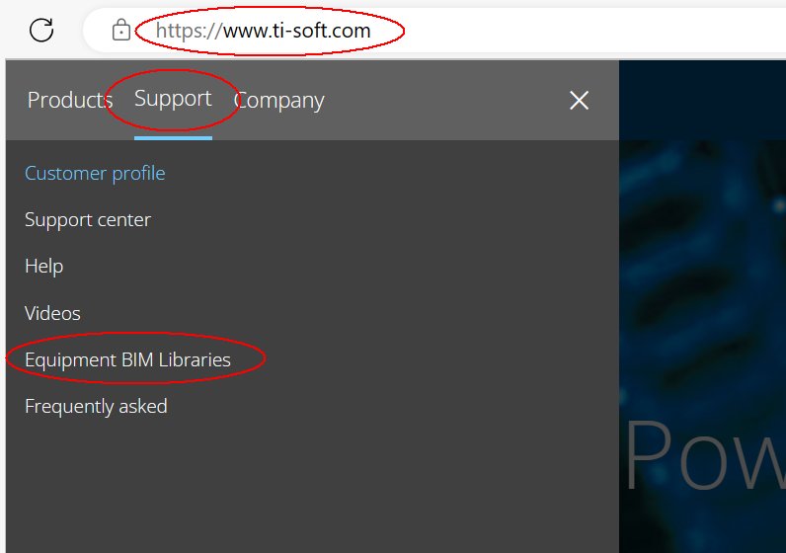Screen dimensions: 786x553
Task: Close the navigation menu with the X icon
Action: (579, 101)
